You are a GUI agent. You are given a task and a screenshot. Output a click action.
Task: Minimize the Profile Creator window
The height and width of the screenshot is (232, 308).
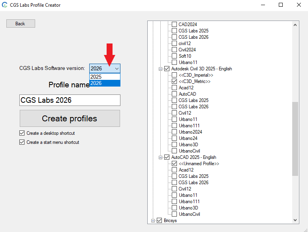point(263,5)
